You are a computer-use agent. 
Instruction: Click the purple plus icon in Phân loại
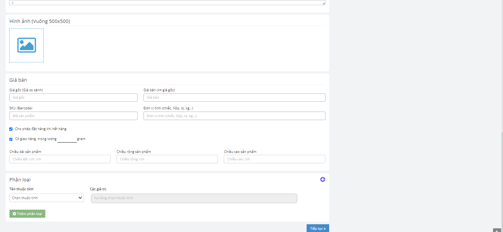pos(323,180)
